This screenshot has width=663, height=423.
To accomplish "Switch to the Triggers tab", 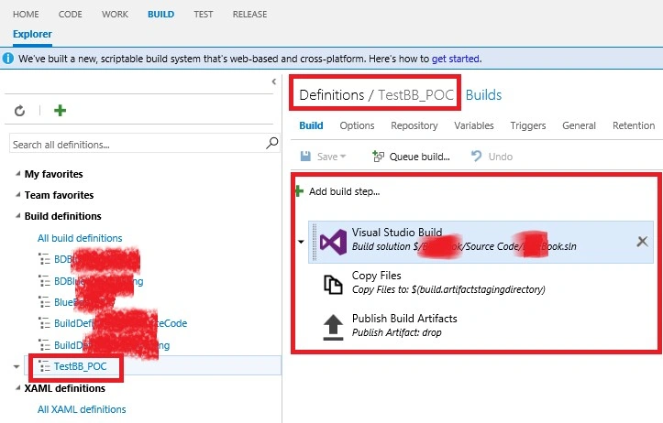I will pos(528,125).
